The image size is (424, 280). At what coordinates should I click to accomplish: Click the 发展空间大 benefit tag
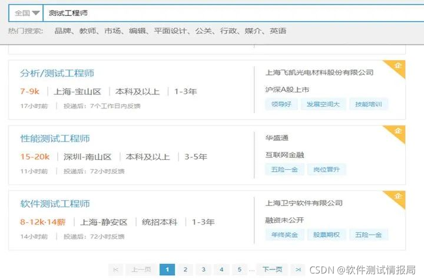click(323, 104)
